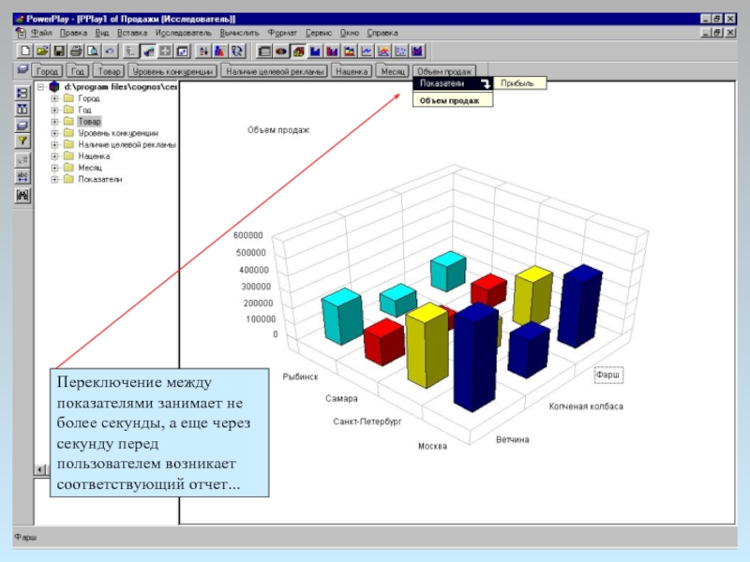
Task: Click the abc width sidebar icon
Action: (22, 177)
